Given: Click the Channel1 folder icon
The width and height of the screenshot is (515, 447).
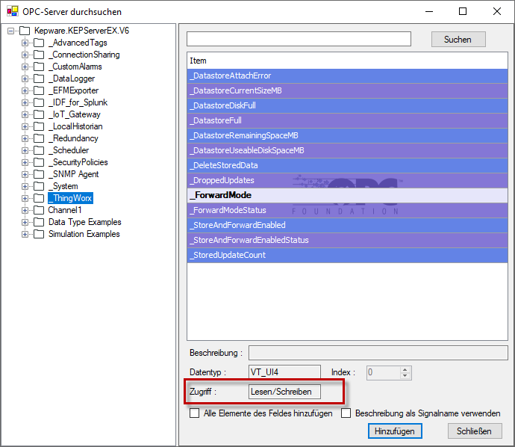Looking at the screenshot, I should tap(39, 210).
